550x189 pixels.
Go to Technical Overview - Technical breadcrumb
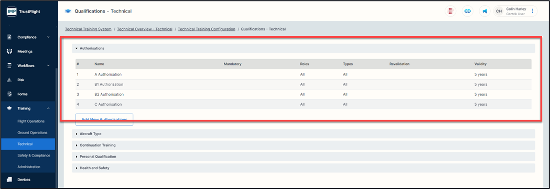click(145, 29)
